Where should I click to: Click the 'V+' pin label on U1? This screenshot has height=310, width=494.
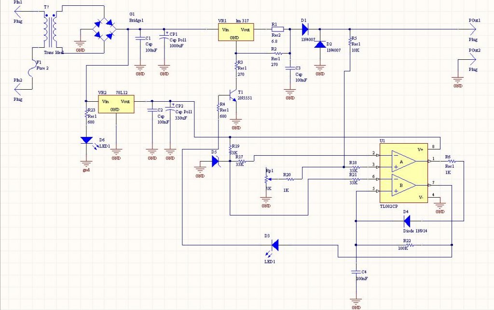point(420,149)
